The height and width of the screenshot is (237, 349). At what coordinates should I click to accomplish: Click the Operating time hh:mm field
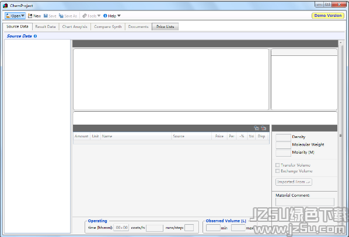(x=121, y=228)
